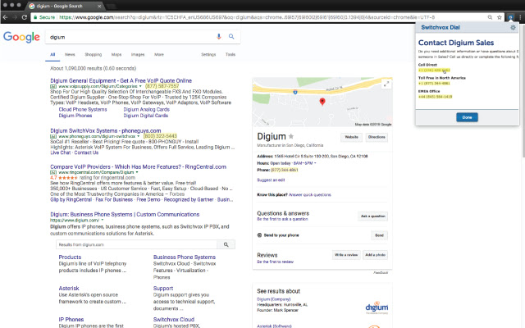Click the Google logo
The height and width of the screenshot is (328, 525).
click(x=21, y=37)
